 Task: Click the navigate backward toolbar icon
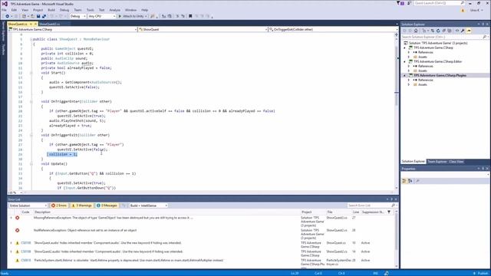click(x=7, y=16)
